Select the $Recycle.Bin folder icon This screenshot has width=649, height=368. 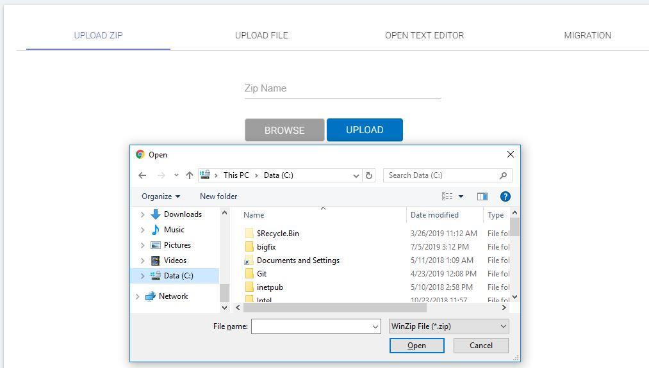(249, 233)
